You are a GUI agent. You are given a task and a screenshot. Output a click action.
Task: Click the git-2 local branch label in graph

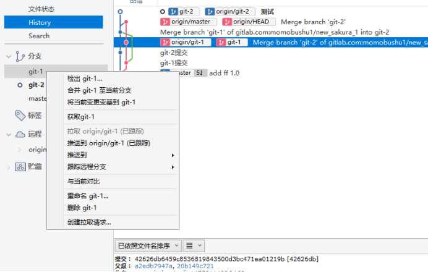[x=184, y=12]
